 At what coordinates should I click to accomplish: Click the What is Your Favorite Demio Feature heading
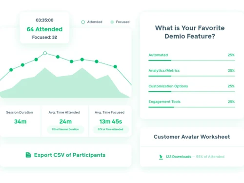pyautogui.click(x=190, y=32)
